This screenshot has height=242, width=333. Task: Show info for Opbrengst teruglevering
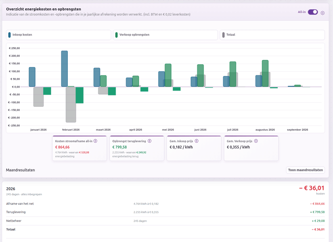149,141
